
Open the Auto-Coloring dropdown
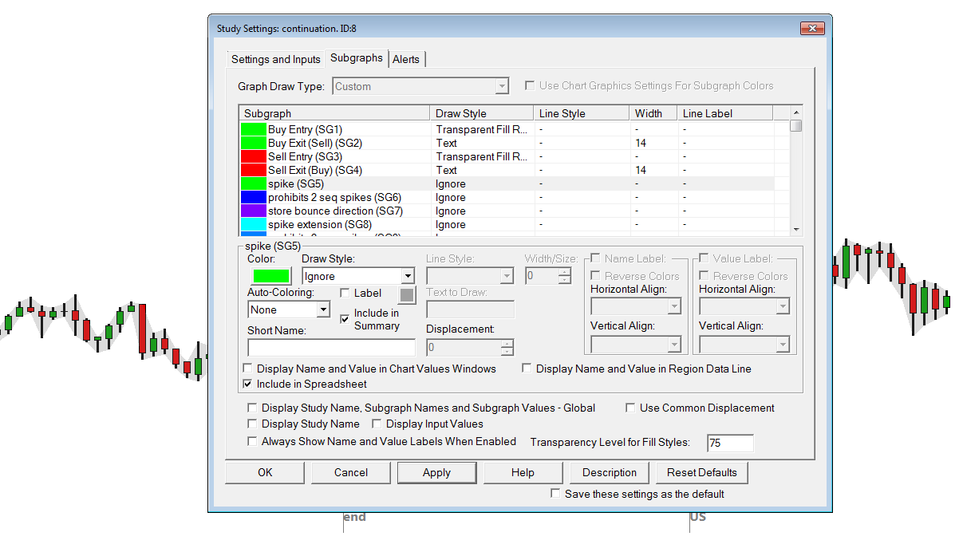tap(323, 309)
